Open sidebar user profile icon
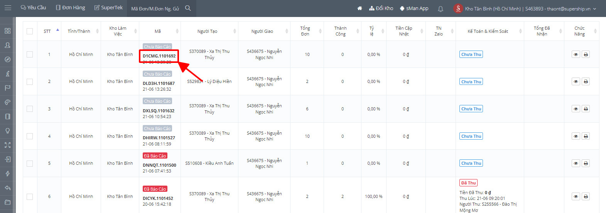 (7, 45)
